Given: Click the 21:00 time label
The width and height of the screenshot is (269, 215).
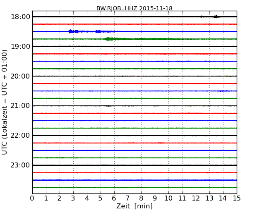Looking at the screenshot, I should pos(20,106).
